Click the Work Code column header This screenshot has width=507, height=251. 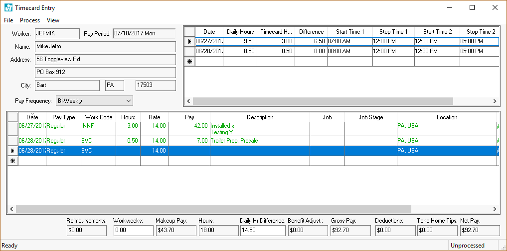tap(98, 117)
